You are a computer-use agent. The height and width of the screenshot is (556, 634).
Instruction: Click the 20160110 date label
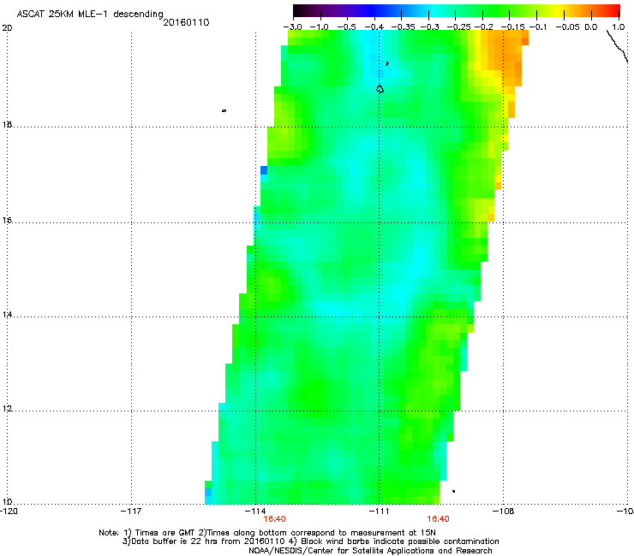click(x=186, y=22)
